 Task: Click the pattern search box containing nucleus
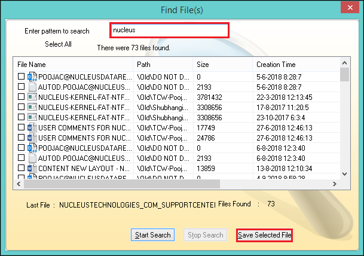tap(170, 30)
